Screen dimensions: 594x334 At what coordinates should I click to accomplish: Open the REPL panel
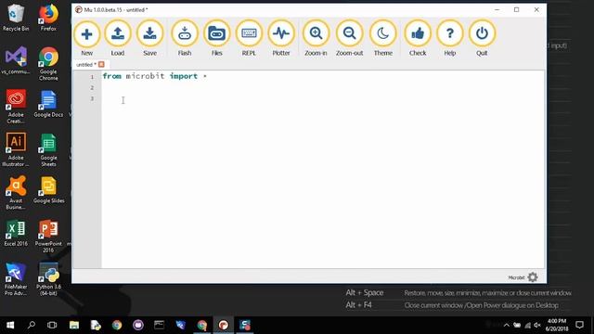point(249,38)
